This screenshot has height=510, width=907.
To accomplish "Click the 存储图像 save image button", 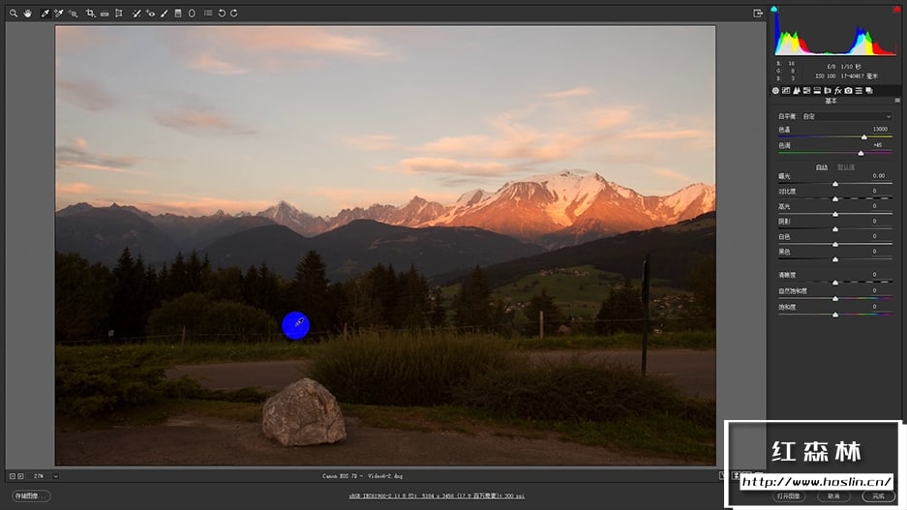I will (x=31, y=496).
